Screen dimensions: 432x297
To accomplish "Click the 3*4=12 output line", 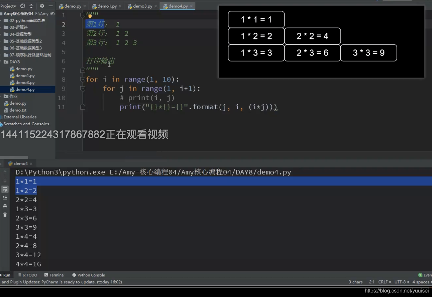I will [28, 255].
